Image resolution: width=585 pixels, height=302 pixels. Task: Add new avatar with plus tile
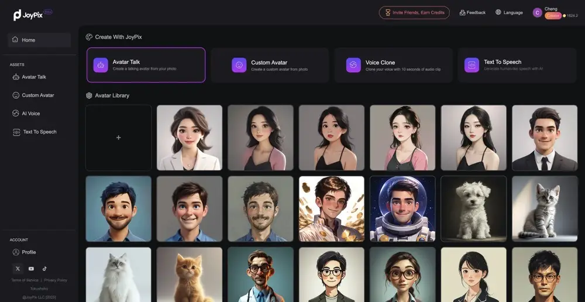coord(118,138)
